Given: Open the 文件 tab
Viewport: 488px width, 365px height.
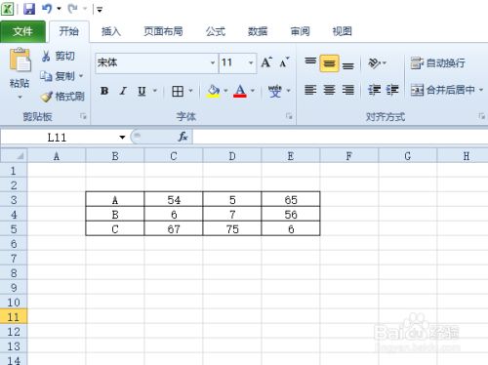Looking at the screenshot, I should coord(22,31).
